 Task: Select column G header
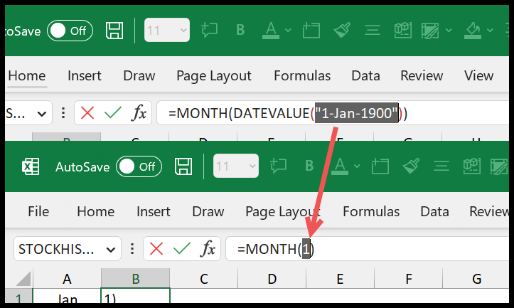(x=476, y=279)
